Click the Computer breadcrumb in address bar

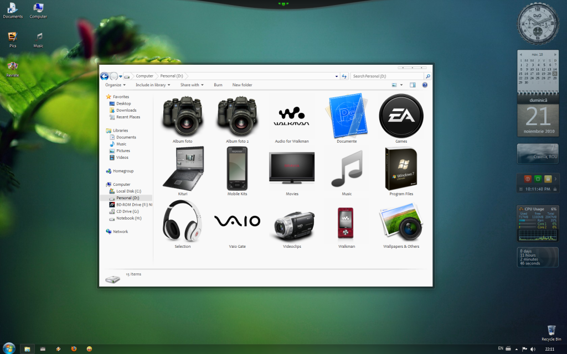click(145, 76)
